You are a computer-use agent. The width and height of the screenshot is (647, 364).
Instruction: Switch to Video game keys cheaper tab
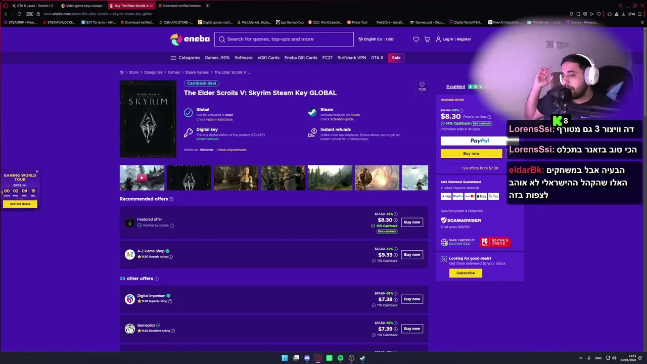click(x=81, y=6)
